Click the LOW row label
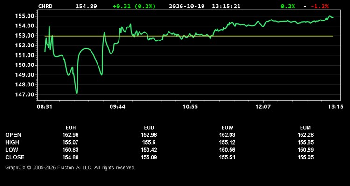 click(12, 150)
